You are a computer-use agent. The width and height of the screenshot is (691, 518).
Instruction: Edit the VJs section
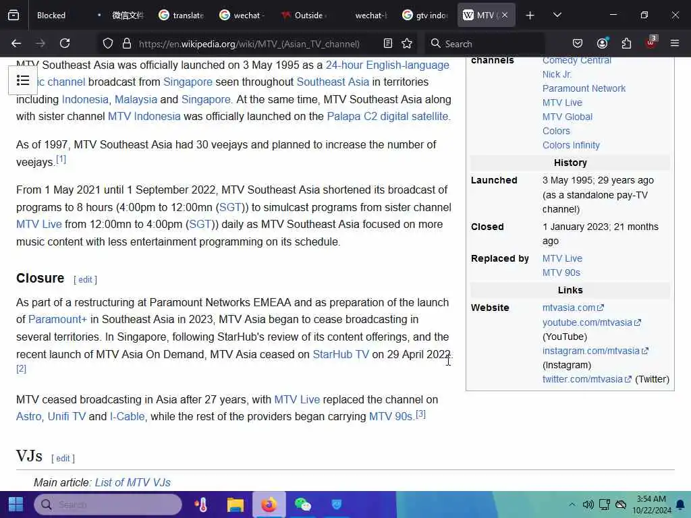pos(63,458)
